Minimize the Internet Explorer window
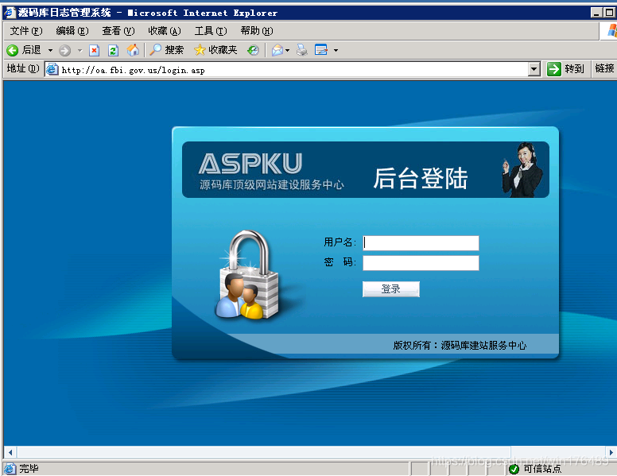Screen dimensions: 617x476 pos(596,13)
